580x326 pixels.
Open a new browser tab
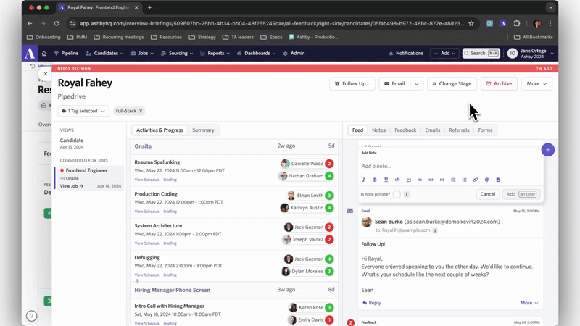tap(149, 7)
